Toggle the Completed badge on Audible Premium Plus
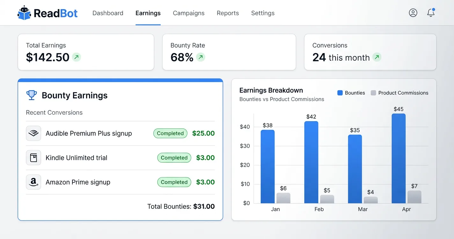 click(x=170, y=133)
